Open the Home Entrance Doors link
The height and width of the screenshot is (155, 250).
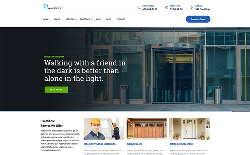point(182,144)
